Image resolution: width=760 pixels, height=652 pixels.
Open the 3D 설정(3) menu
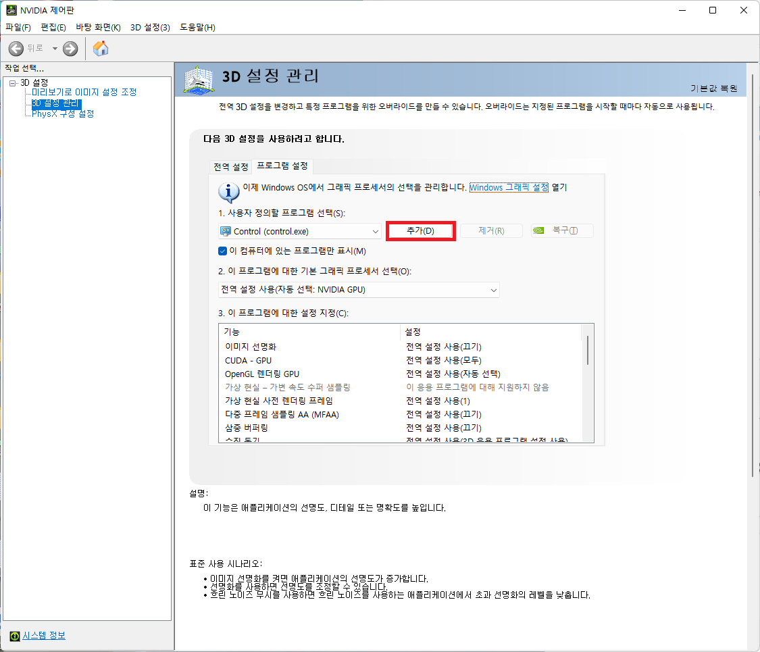point(150,28)
